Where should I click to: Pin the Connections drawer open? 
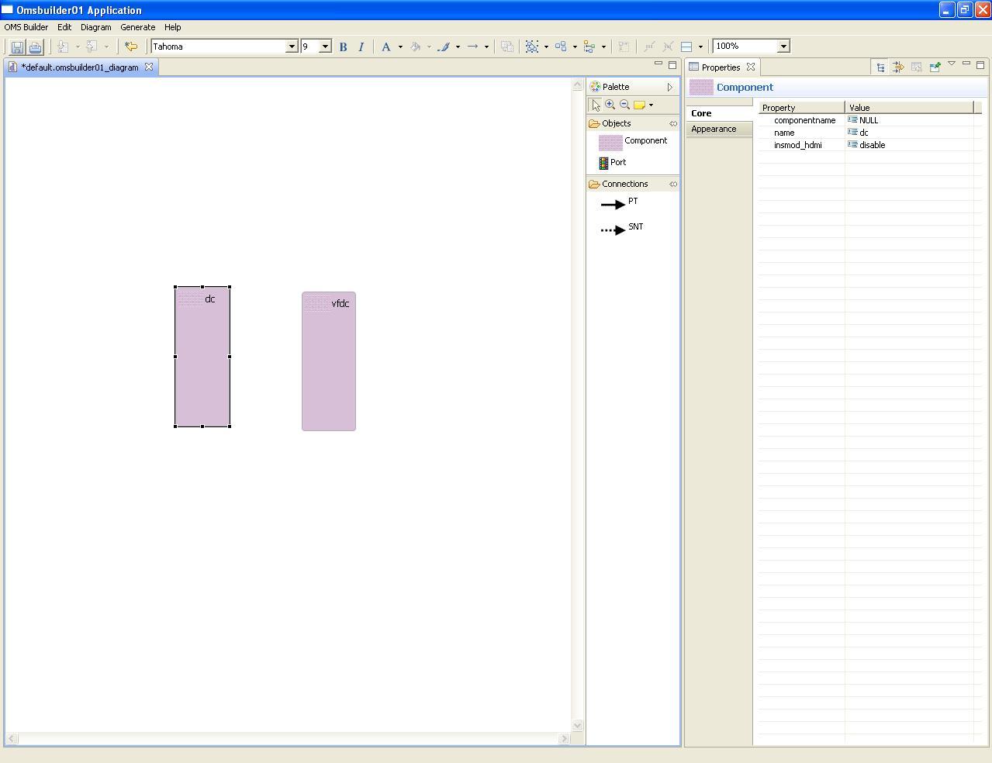click(673, 184)
